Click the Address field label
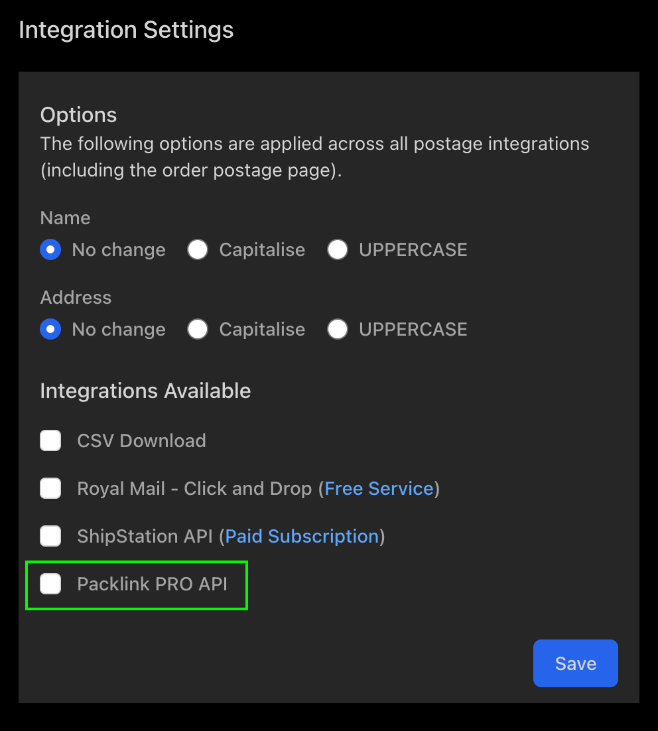The width and height of the screenshot is (658, 731). pos(76,297)
